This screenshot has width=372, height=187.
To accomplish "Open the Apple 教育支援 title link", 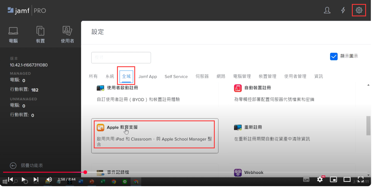I will tap(122, 127).
